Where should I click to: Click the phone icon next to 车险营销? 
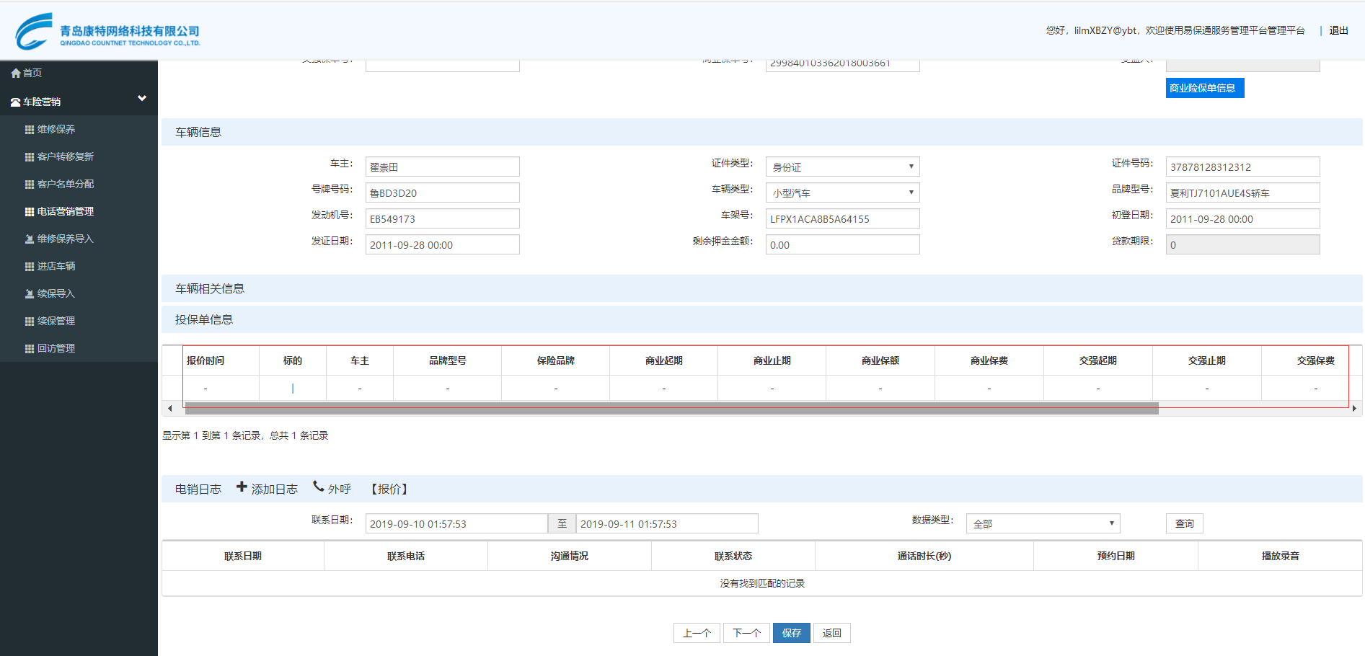coord(15,102)
